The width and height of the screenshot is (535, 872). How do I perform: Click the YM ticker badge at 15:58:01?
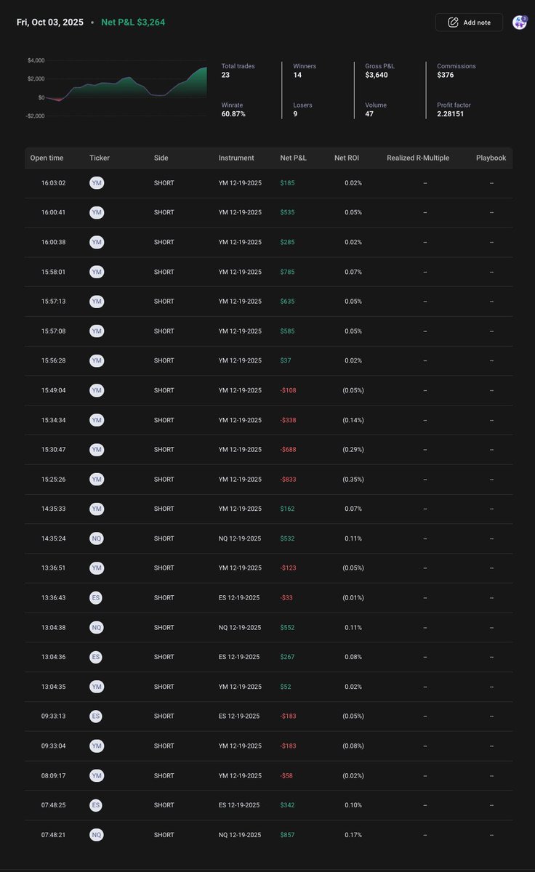[x=97, y=272]
